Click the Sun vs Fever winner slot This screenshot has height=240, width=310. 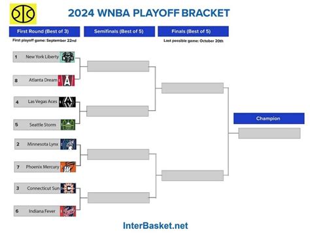pyautogui.click(x=118, y=197)
